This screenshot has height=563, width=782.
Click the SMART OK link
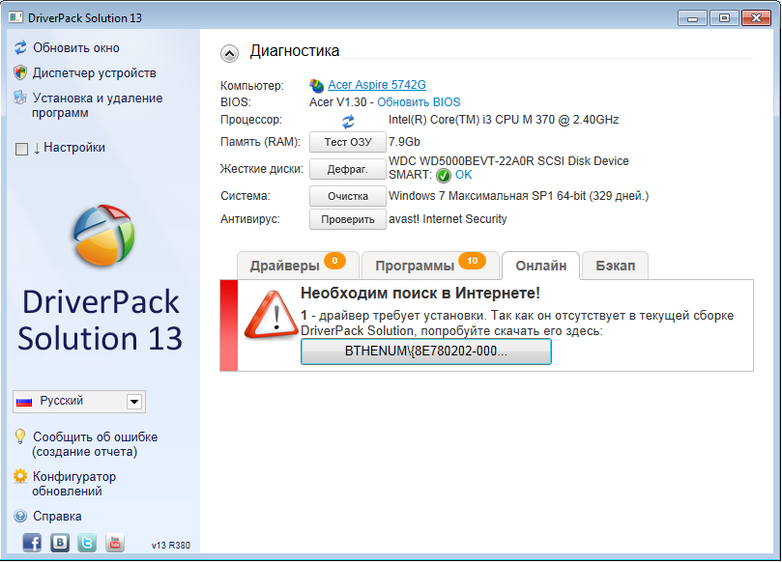pyautogui.click(x=463, y=175)
